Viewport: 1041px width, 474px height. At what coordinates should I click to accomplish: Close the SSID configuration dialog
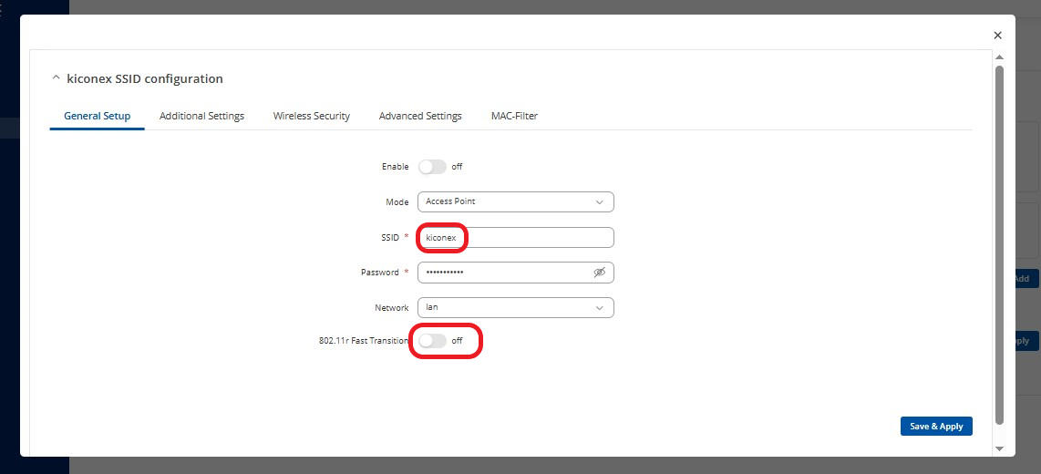(997, 36)
